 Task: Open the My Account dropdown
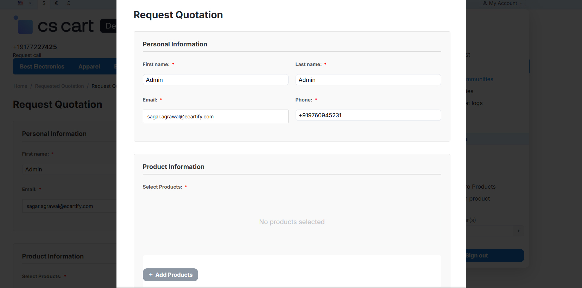coord(502,3)
